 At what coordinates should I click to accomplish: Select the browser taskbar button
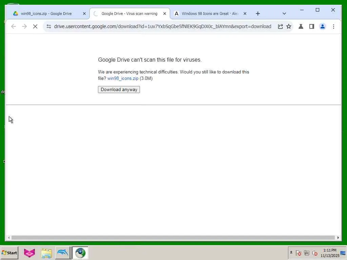[80, 253]
